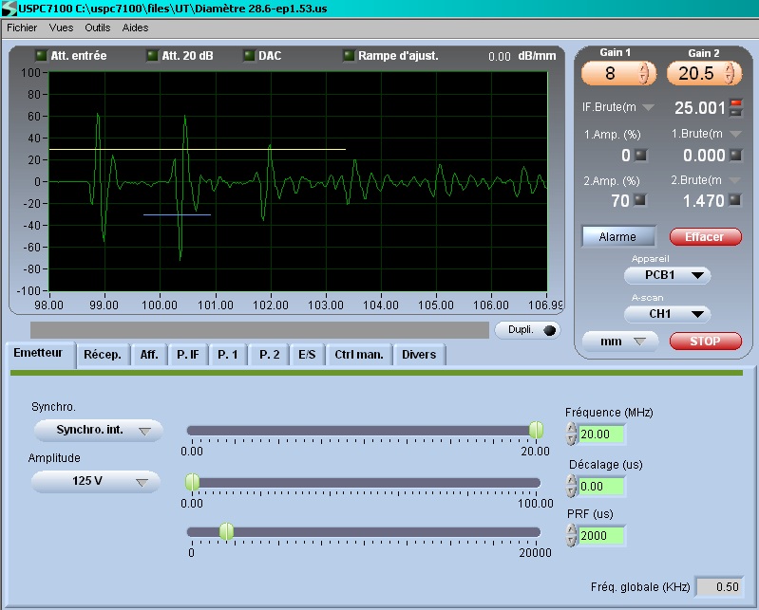Switch to the Récep. tab
The height and width of the screenshot is (610, 759).
[103, 355]
